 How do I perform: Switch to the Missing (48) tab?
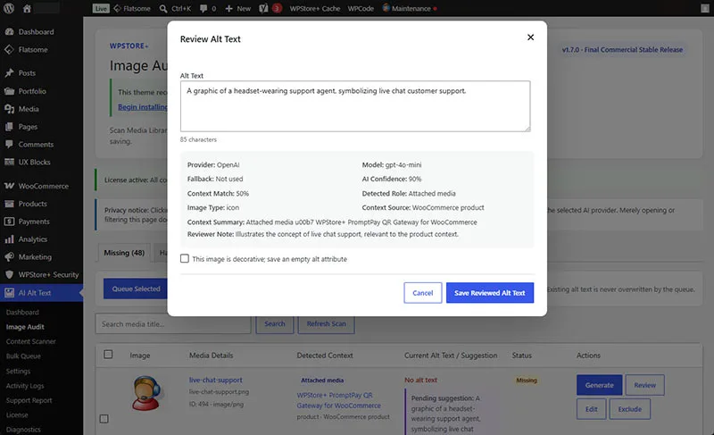click(124, 253)
